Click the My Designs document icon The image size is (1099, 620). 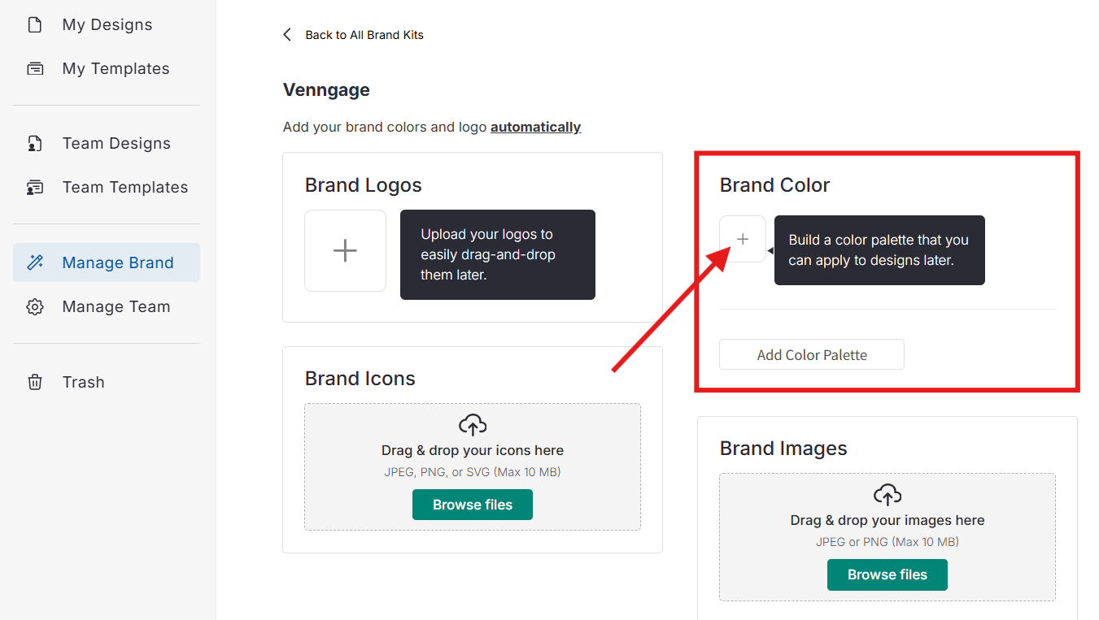click(35, 25)
